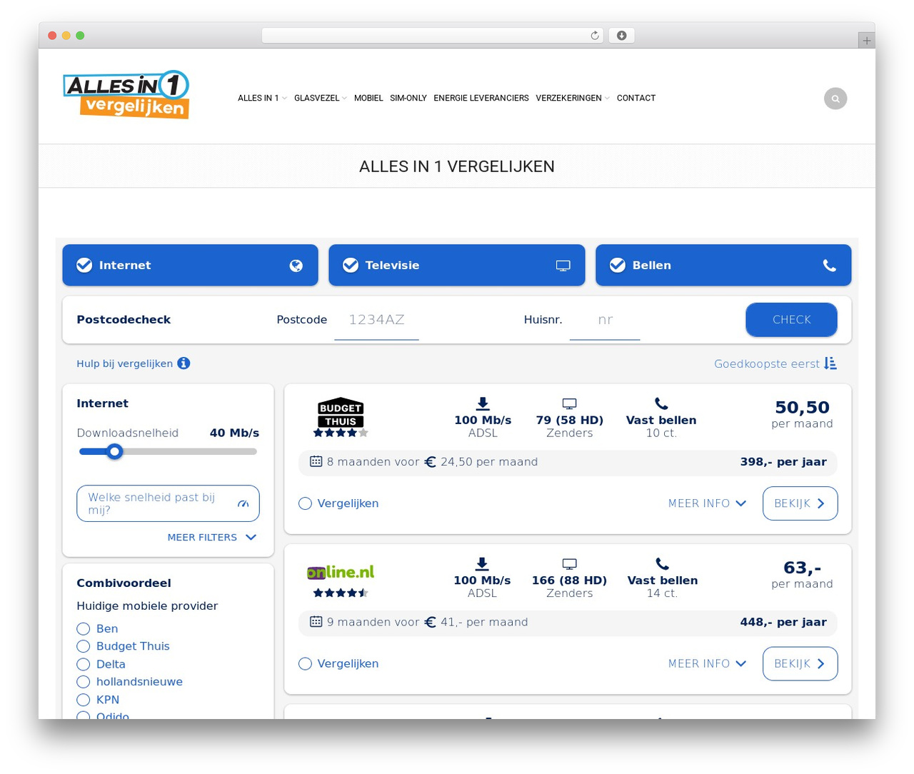The width and height of the screenshot is (914, 774).
Task: Click the television icon in Budget Thuis card
Action: (x=569, y=404)
